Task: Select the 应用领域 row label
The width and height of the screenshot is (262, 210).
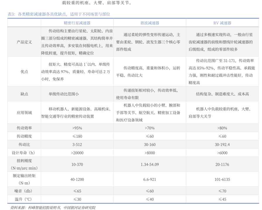Action: 24,112
